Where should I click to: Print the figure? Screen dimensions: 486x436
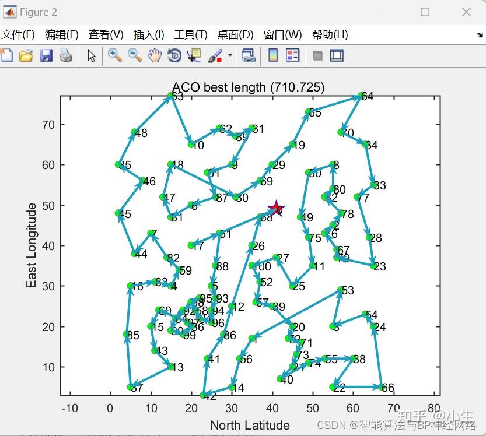click(x=66, y=56)
